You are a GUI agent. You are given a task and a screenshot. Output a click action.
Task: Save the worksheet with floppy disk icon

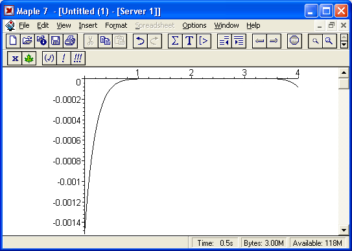click(x=56, y=41)
